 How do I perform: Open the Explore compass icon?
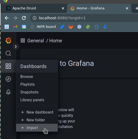(x=8, y=79)
